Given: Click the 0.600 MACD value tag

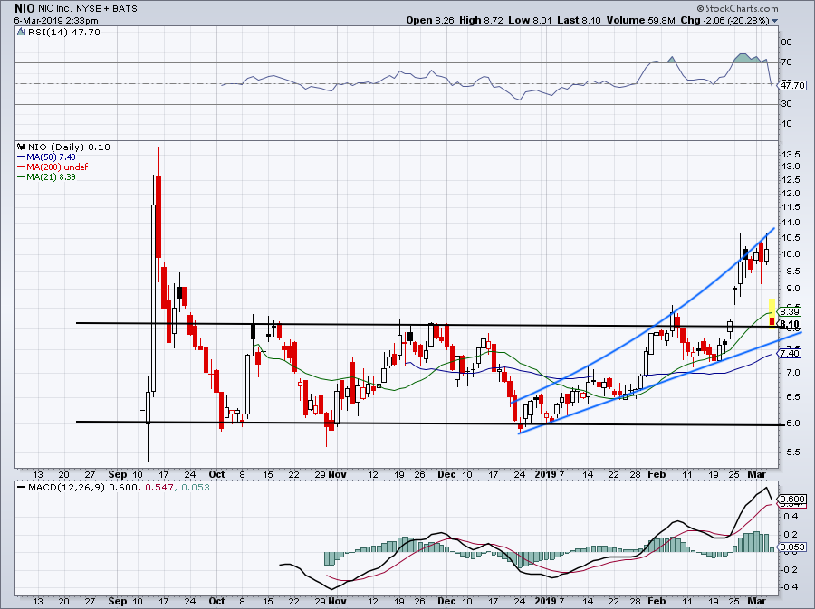Looking at the screenshot, I should point(792,499).
